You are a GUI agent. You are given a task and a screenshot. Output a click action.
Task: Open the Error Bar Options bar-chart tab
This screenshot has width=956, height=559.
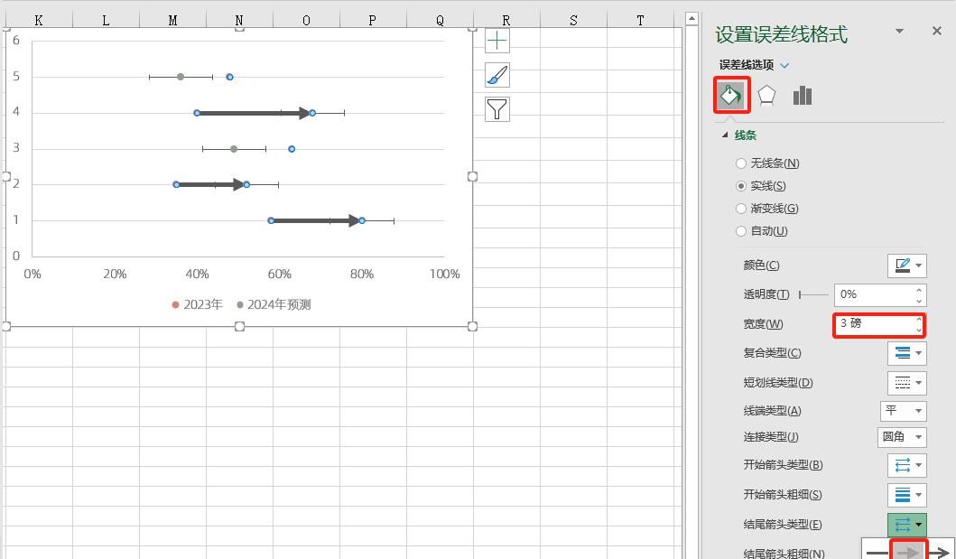pyautogui.click(x=803, y=95)
